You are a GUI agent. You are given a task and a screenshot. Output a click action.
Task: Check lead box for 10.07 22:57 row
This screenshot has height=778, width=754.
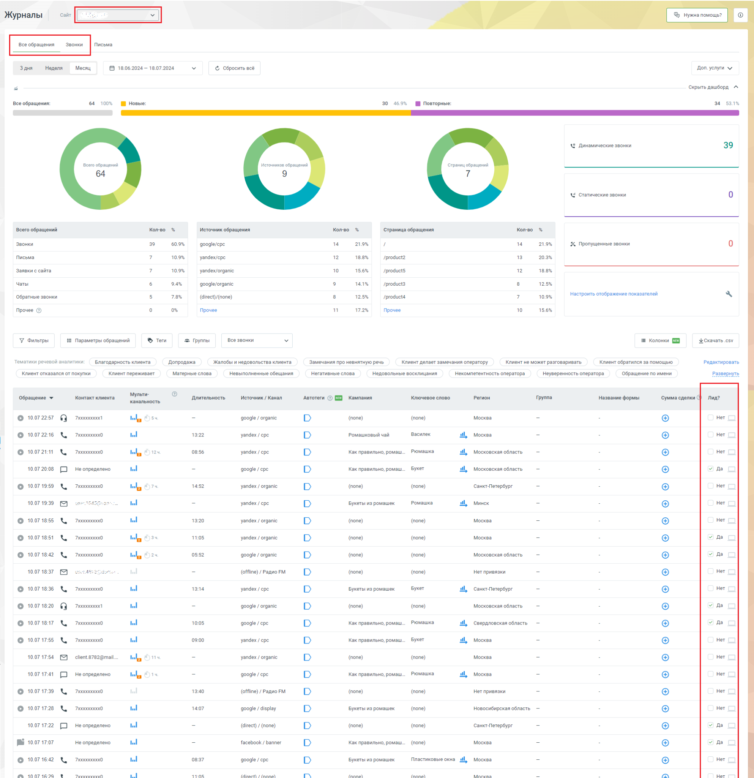(x=710, y=417)
